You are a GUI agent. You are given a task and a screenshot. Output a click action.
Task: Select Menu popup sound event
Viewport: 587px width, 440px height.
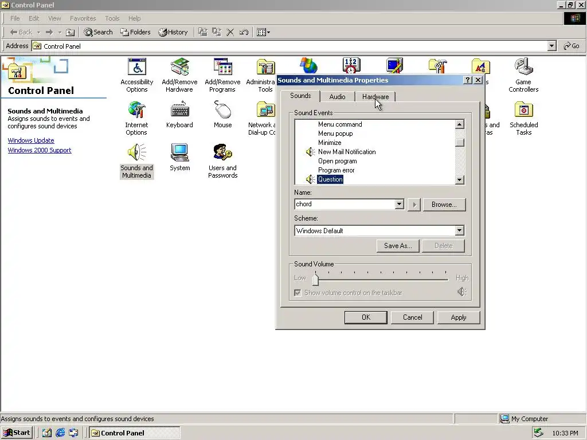click(x=335, y=133)
